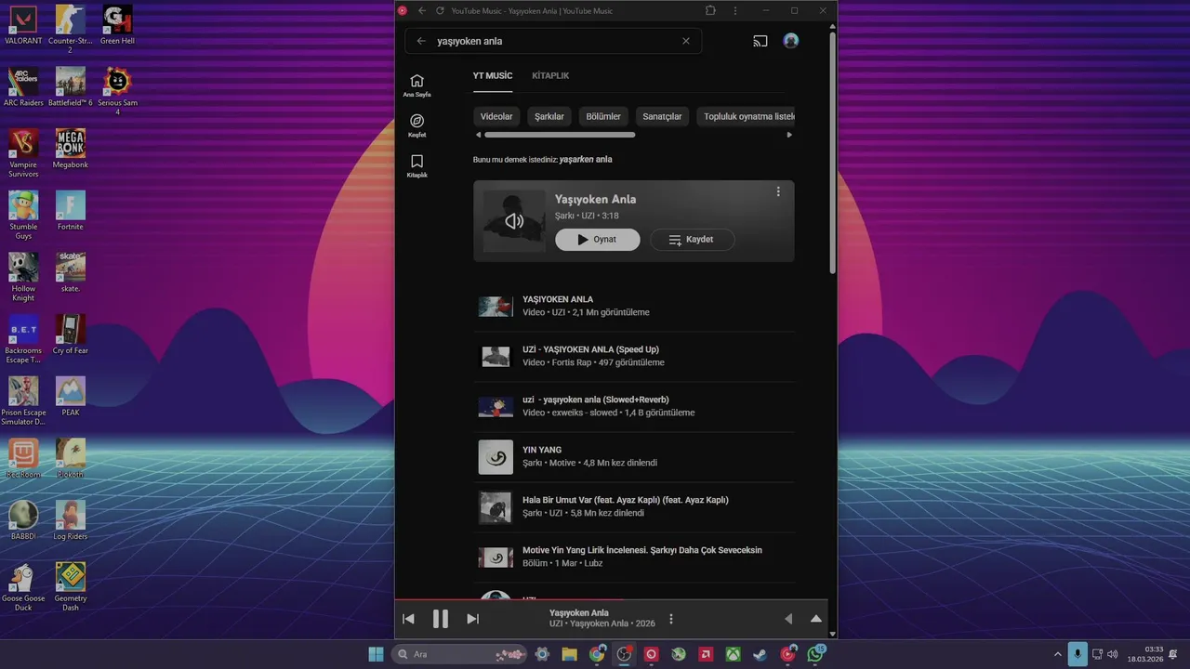Open Megabonk desktop shortcut
This screenshot has height=669, width=1190.
tap(71, 149)
